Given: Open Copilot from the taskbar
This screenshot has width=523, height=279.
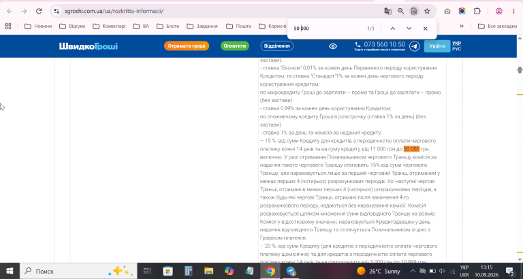Looking at the screenshot, I should click(229, 271).
